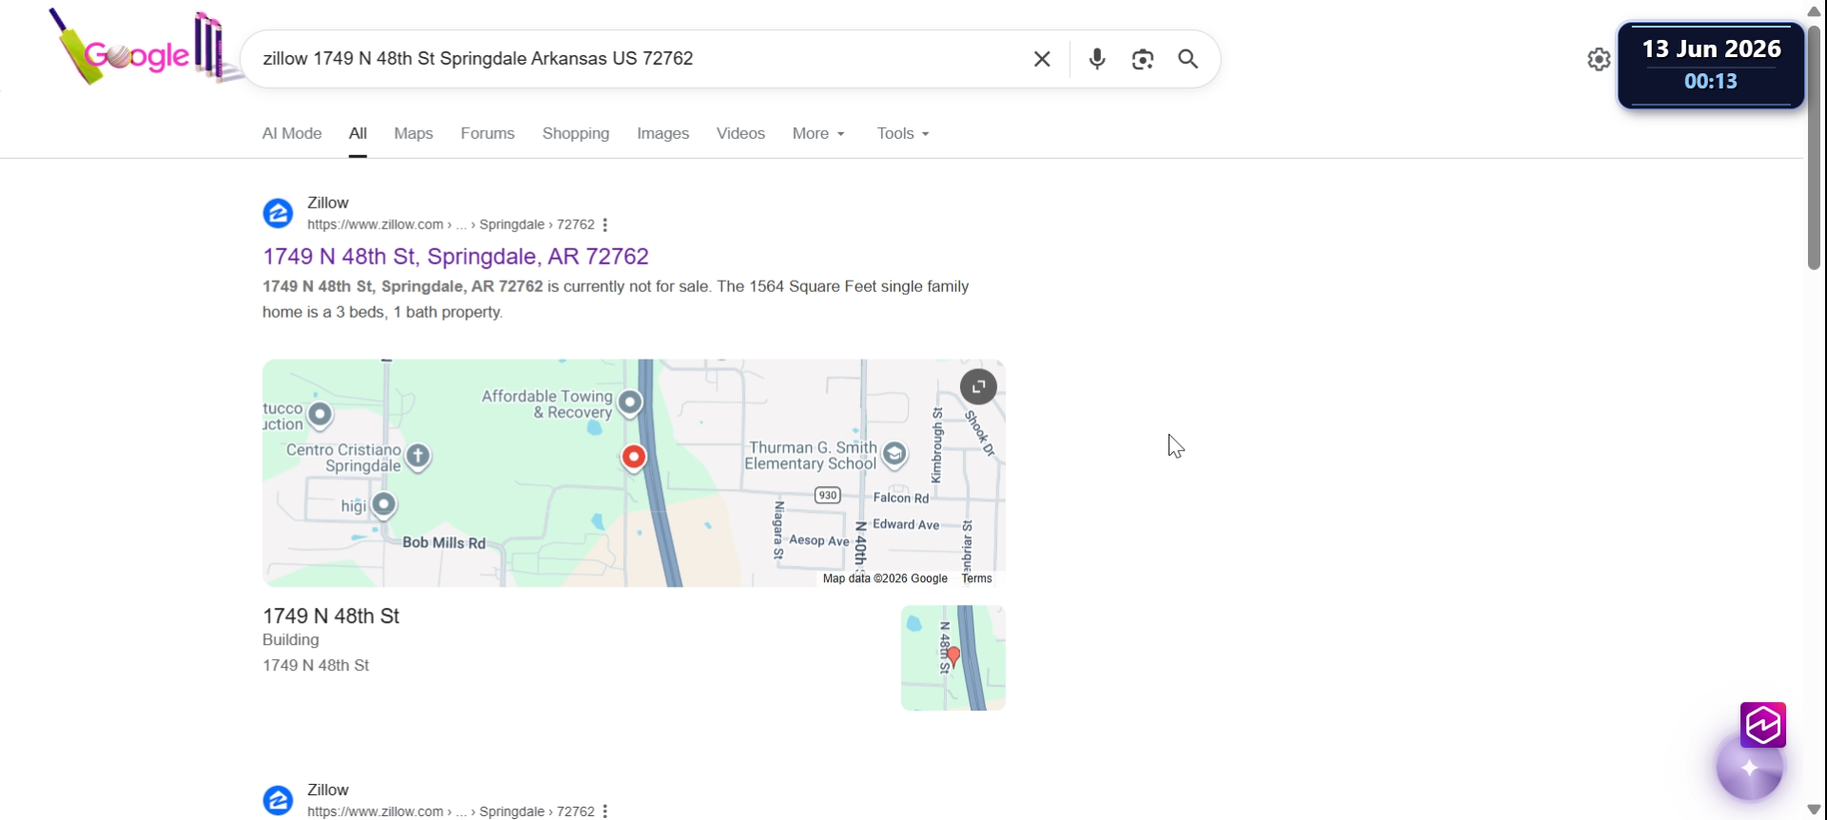Screen dimensions: 1827x820
Task: Click the Building place type label
Action: tap(291, 640)
